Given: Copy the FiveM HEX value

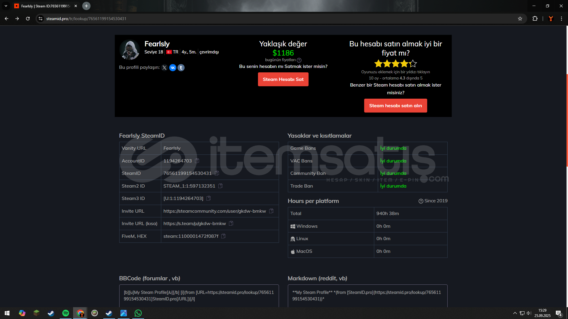Looking at the screenshot, I should [x=223, y=236].
